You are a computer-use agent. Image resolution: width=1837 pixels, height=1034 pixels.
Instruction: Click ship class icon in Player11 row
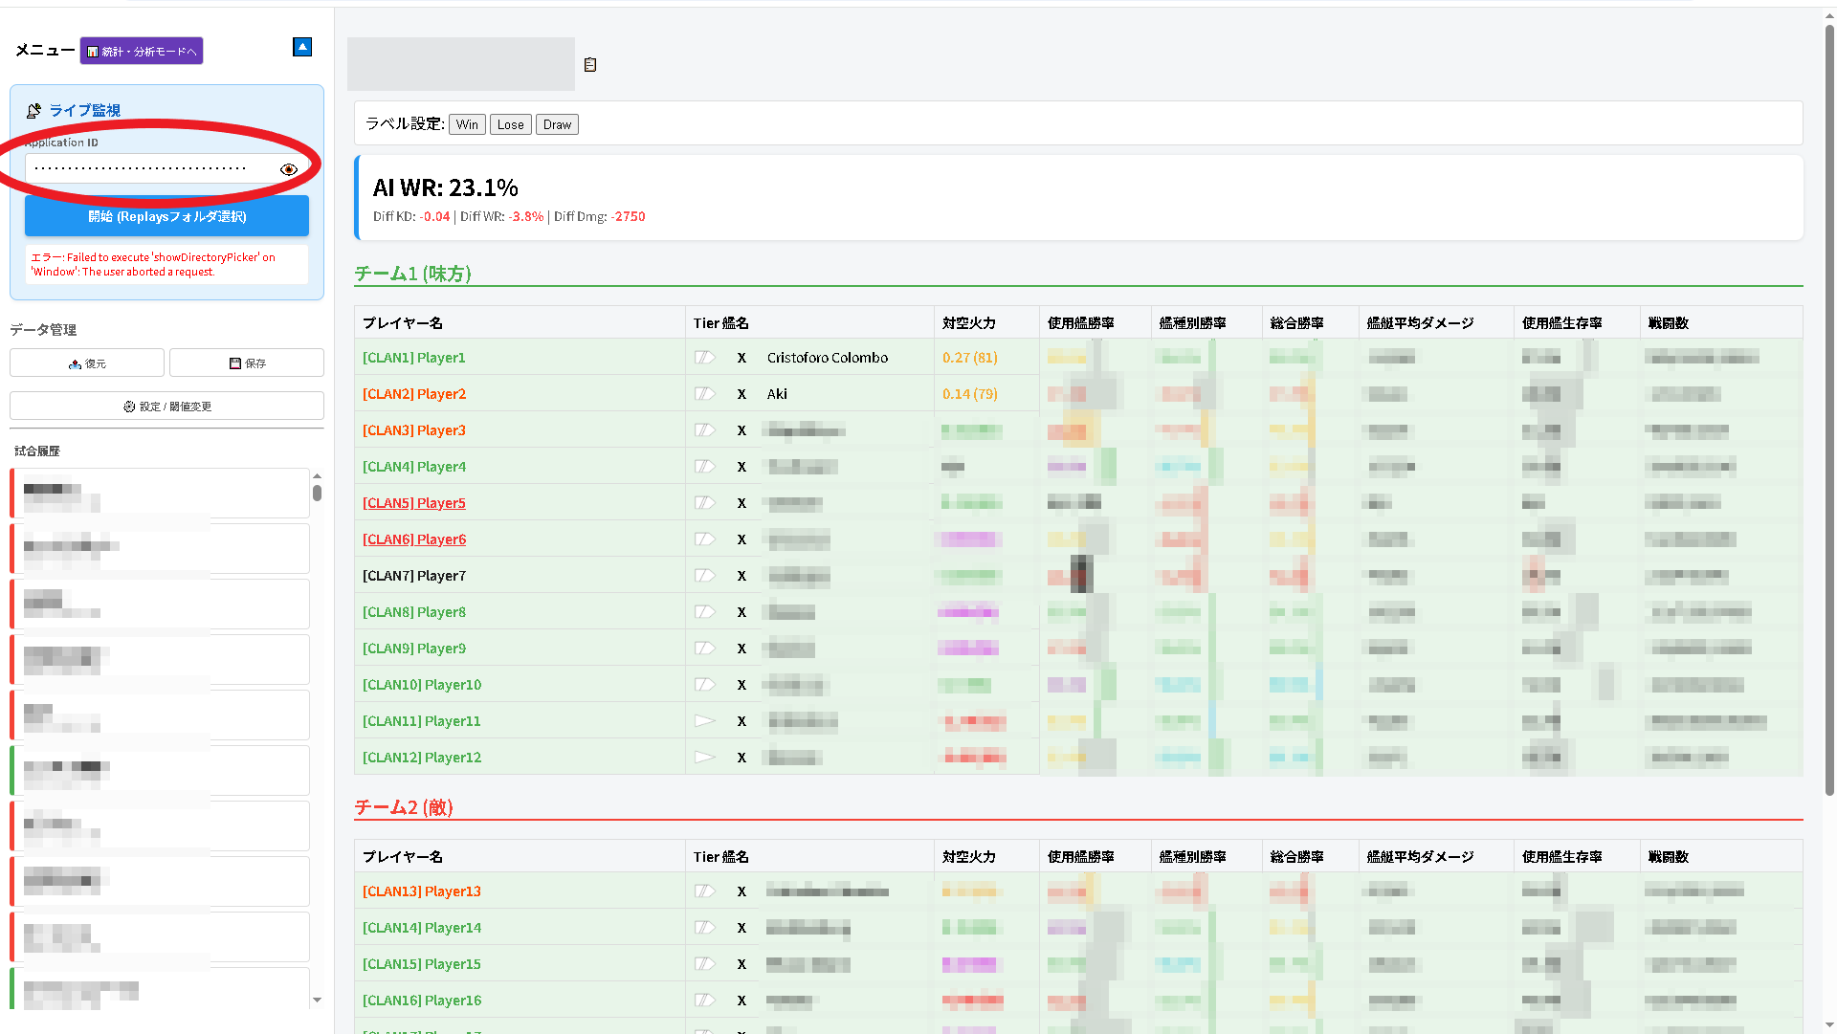point(705,721)
